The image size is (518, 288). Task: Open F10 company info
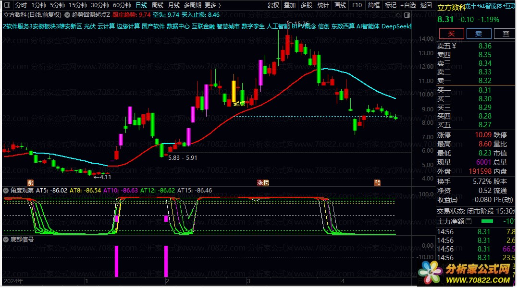click(x=357, y=5)
